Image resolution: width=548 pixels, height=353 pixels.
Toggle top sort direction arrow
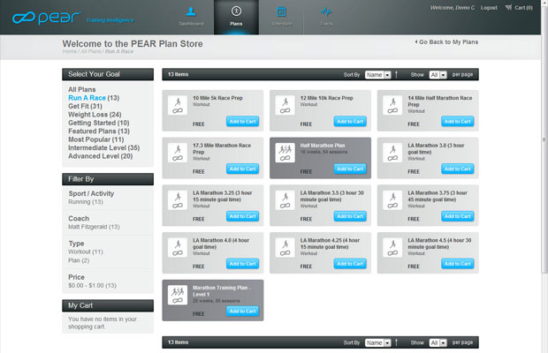(396, 75)
